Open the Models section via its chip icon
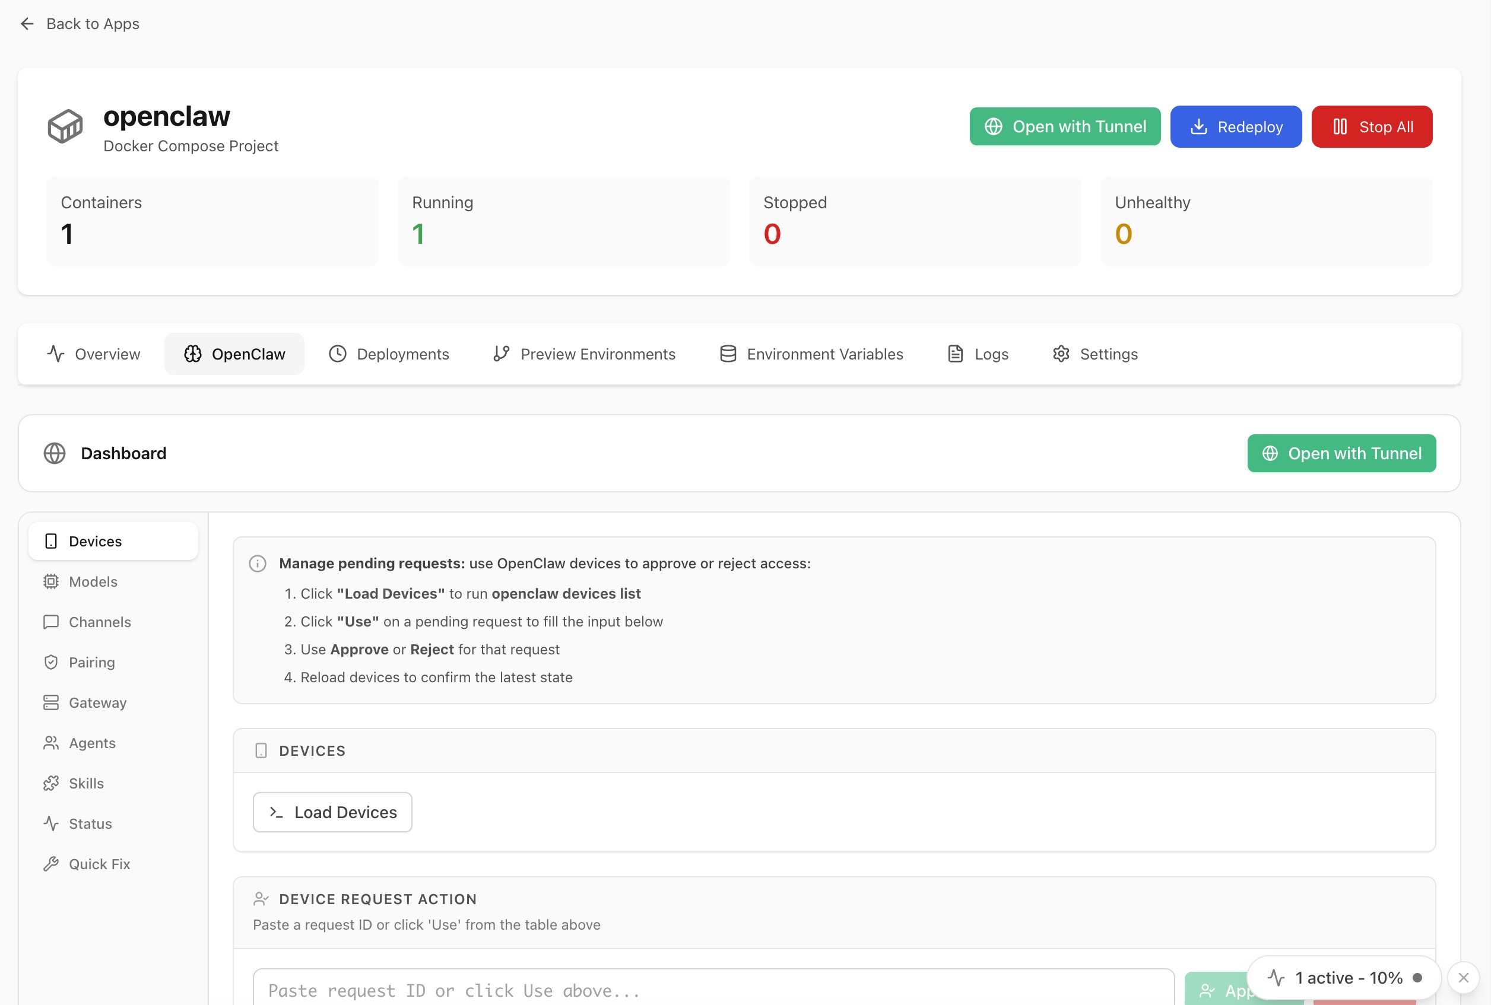Screen dimensions: 1491x1005 (50, 581)
